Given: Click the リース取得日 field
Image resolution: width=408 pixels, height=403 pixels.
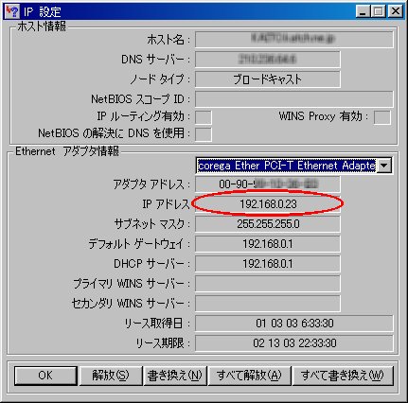Looking at the screenshot, I should [294, 324].
